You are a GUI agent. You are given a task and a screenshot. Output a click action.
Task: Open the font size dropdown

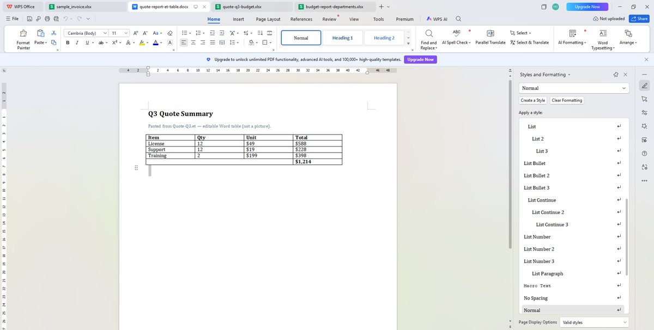click(x=126, y=33)
